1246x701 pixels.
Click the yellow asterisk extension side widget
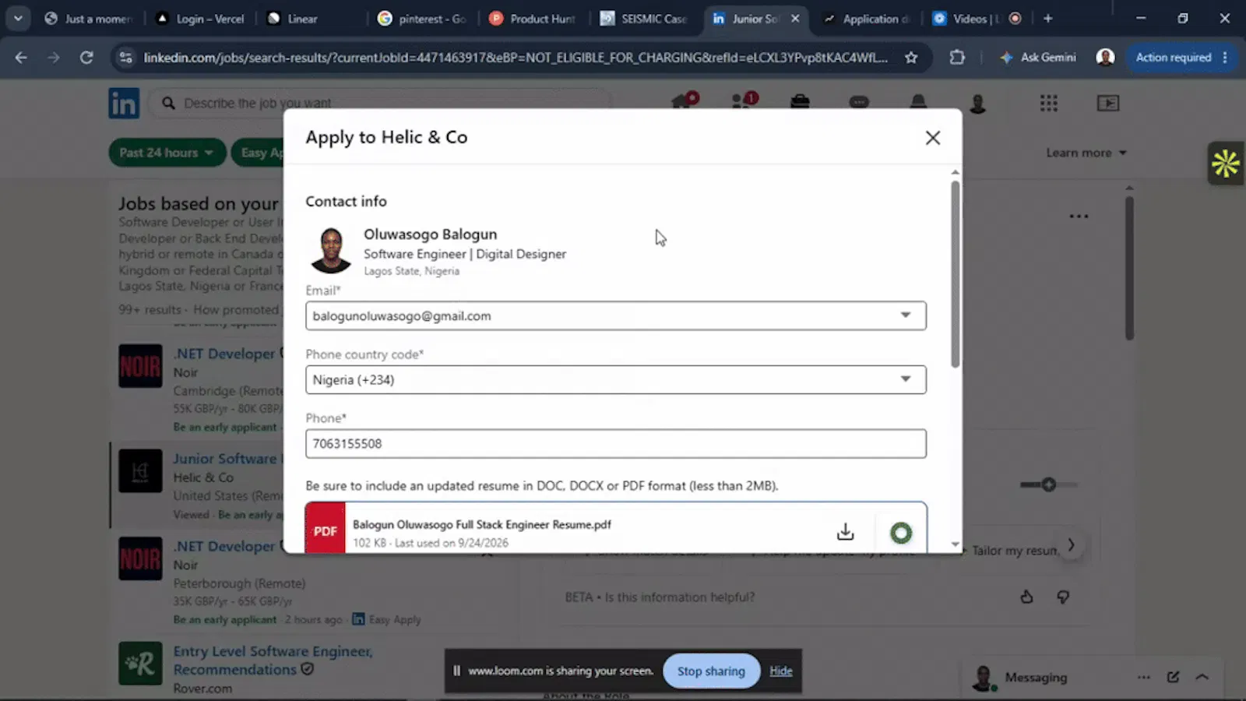pos(1225,163)
